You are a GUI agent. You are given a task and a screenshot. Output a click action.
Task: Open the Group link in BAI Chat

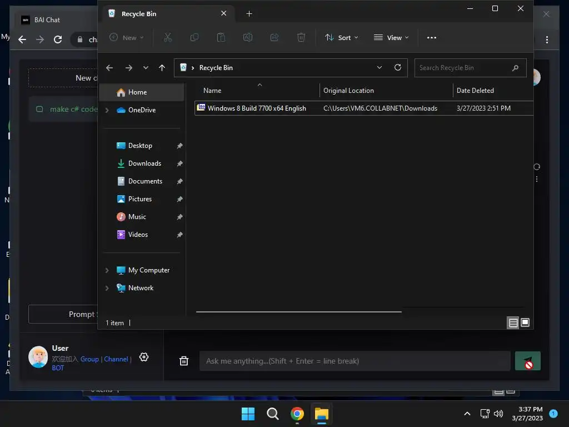click(x=89, y=359)
